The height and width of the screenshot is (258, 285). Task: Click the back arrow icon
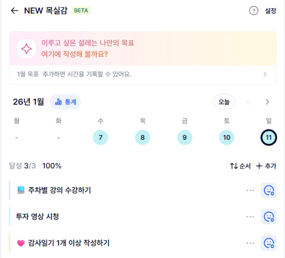pos(15,11)
